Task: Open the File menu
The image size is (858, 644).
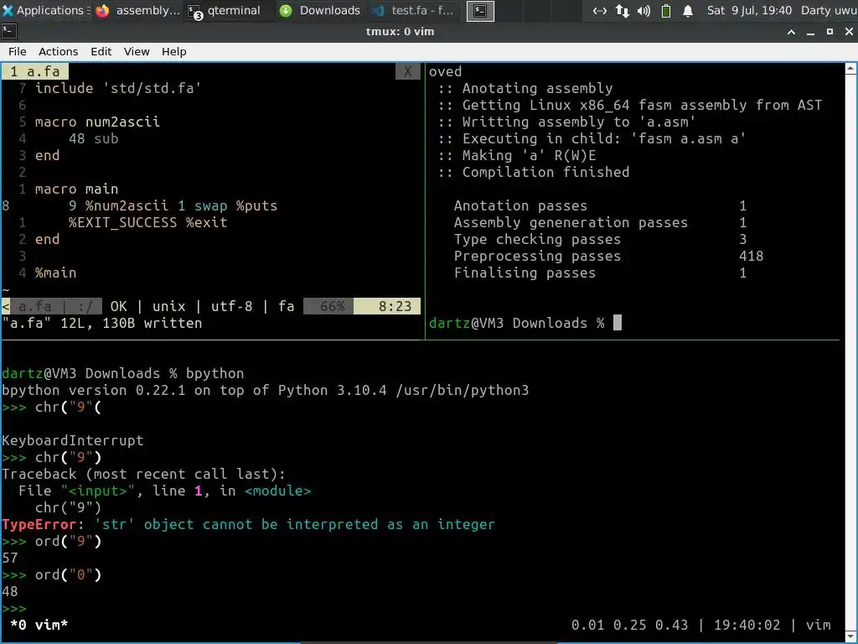Action: (x=17, y=51)
